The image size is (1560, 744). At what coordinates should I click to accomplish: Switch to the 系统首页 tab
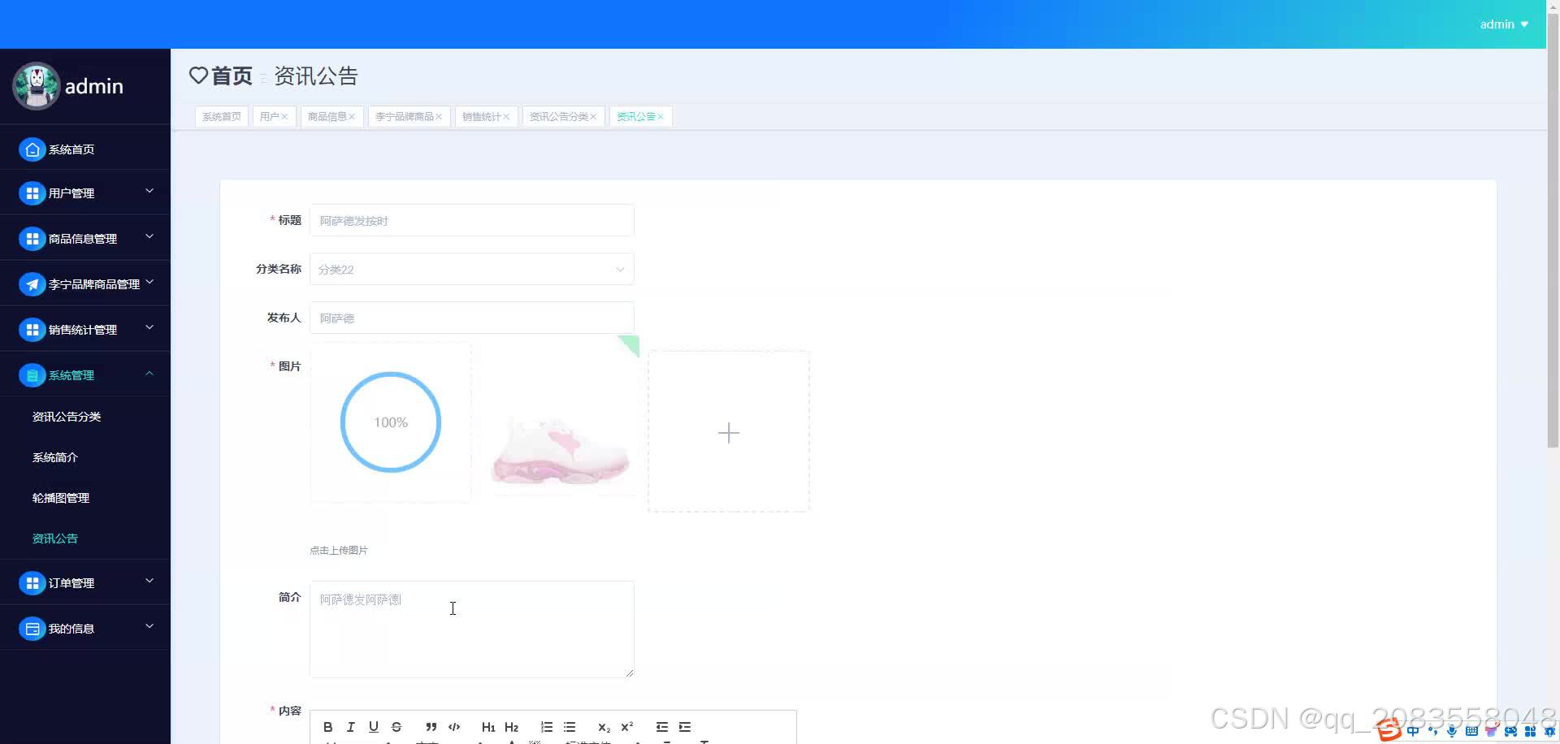(x=222, y=116)
